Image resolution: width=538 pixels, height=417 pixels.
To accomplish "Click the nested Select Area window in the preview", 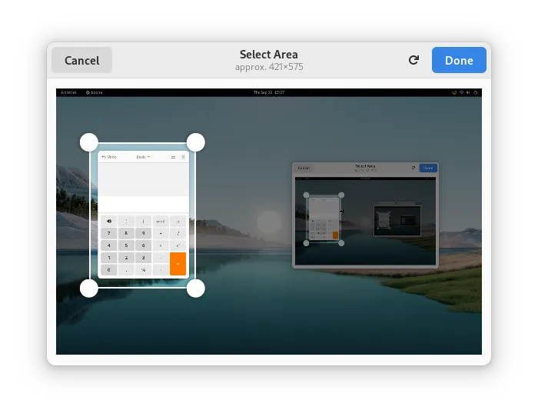I will point(365,215).
